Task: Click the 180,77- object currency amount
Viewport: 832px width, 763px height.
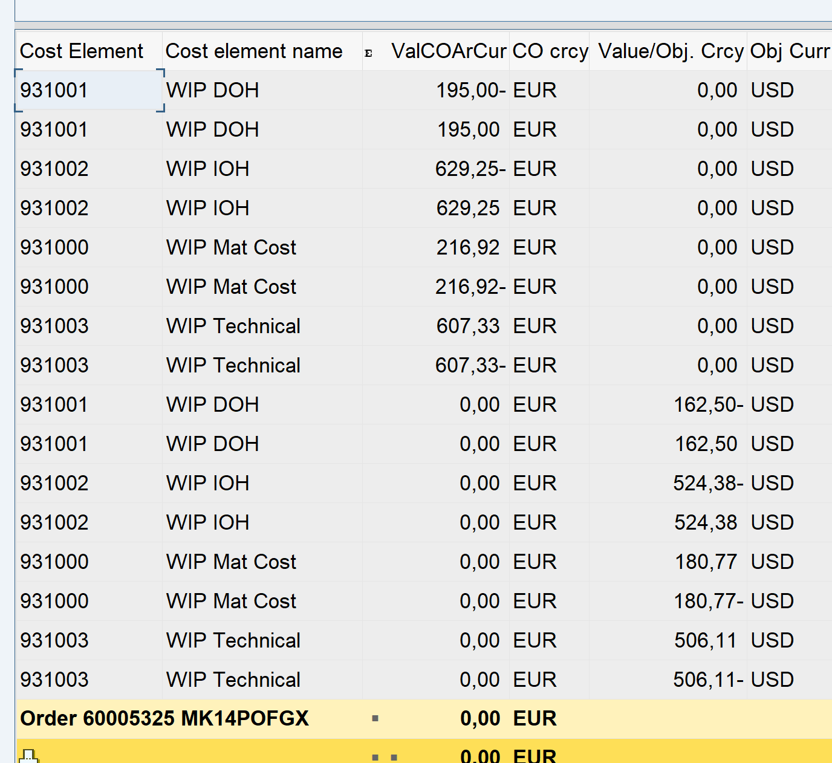Action: (708, 601)
